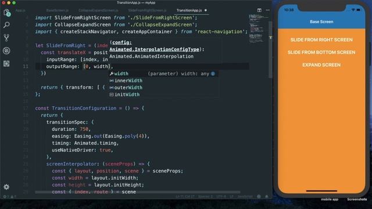Click the simulator home indicator bar
This screenshot has width=372, height=209.
coord(321,190)
